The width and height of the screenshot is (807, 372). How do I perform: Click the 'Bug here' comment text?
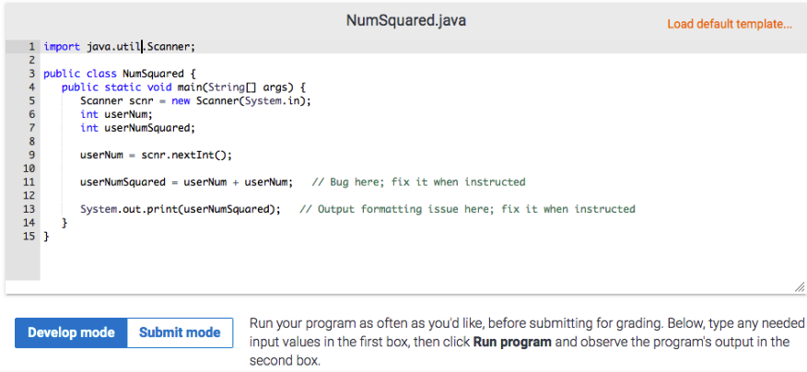click(x=419, y=182)
